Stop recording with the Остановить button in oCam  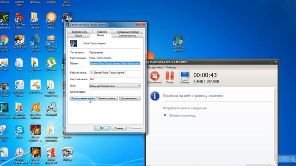(154, 77)
